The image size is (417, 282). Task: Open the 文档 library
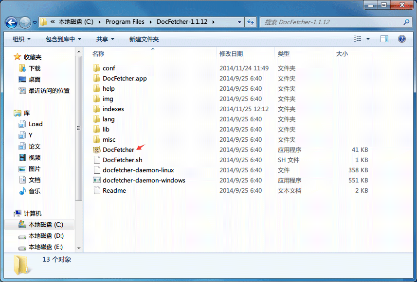[35, 180]
